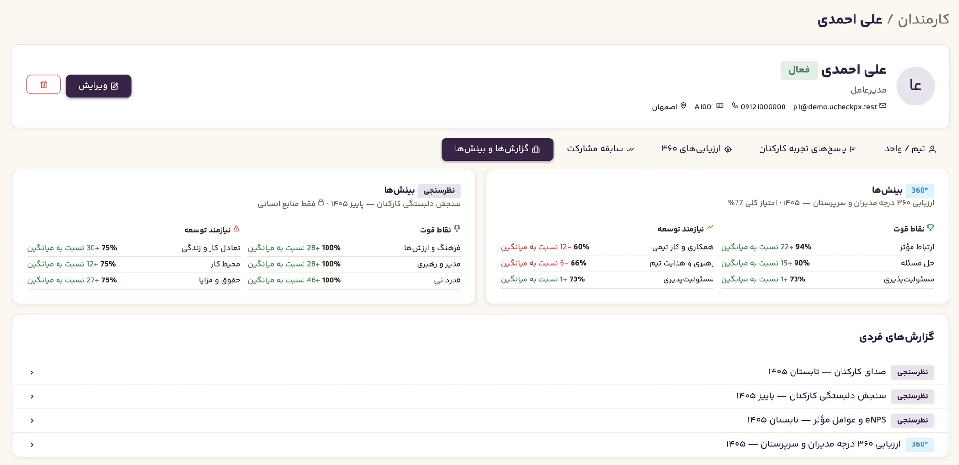Viewport: 959px width, 465px height.
Task: Click the عا avatar circle
Action: [x=915, y=86]
